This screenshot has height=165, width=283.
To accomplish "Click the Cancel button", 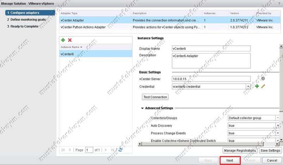I will [272, 160].
